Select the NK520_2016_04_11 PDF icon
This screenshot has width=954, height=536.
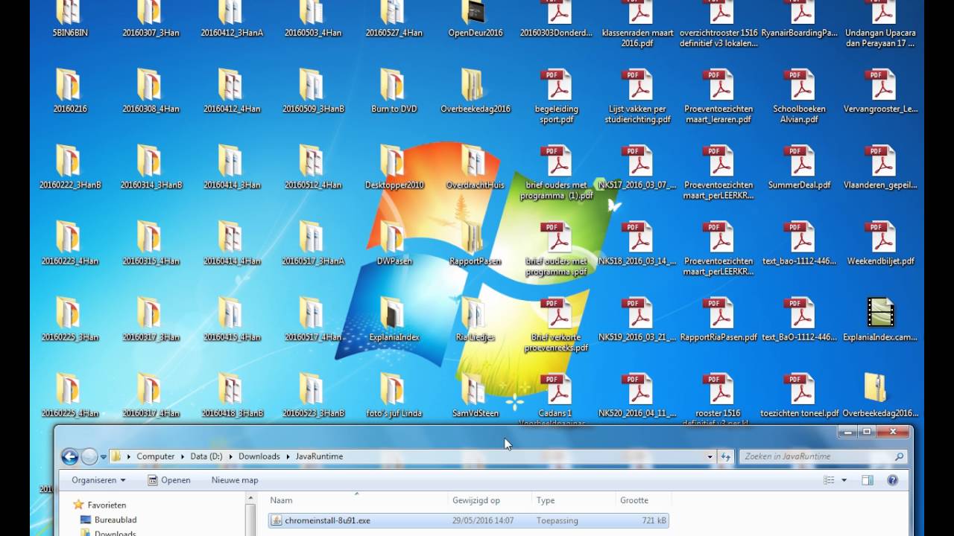pos(637,389)
